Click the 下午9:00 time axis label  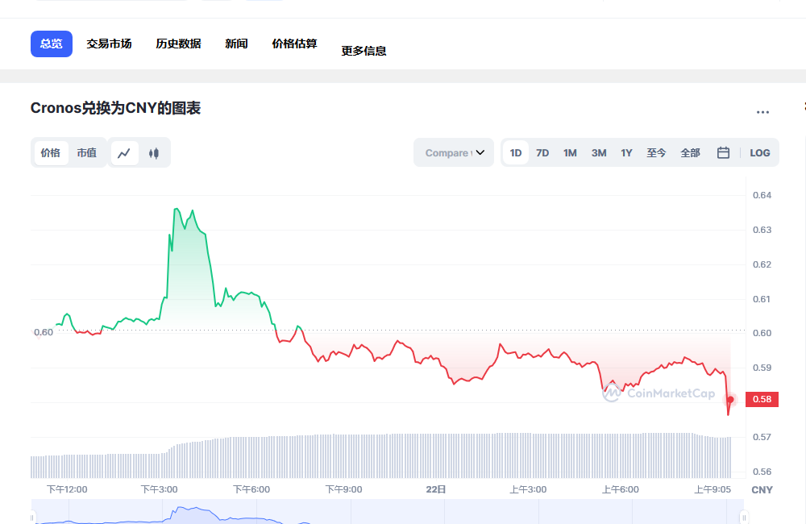click(344, 489)
